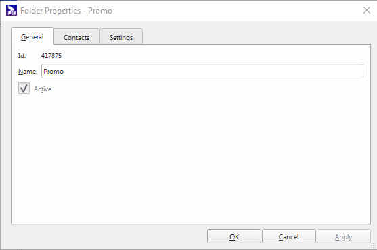Confirm changes with the OK button
Image resolution: width=377 pixels, height=250 pixels.
[x=234, y=236]
